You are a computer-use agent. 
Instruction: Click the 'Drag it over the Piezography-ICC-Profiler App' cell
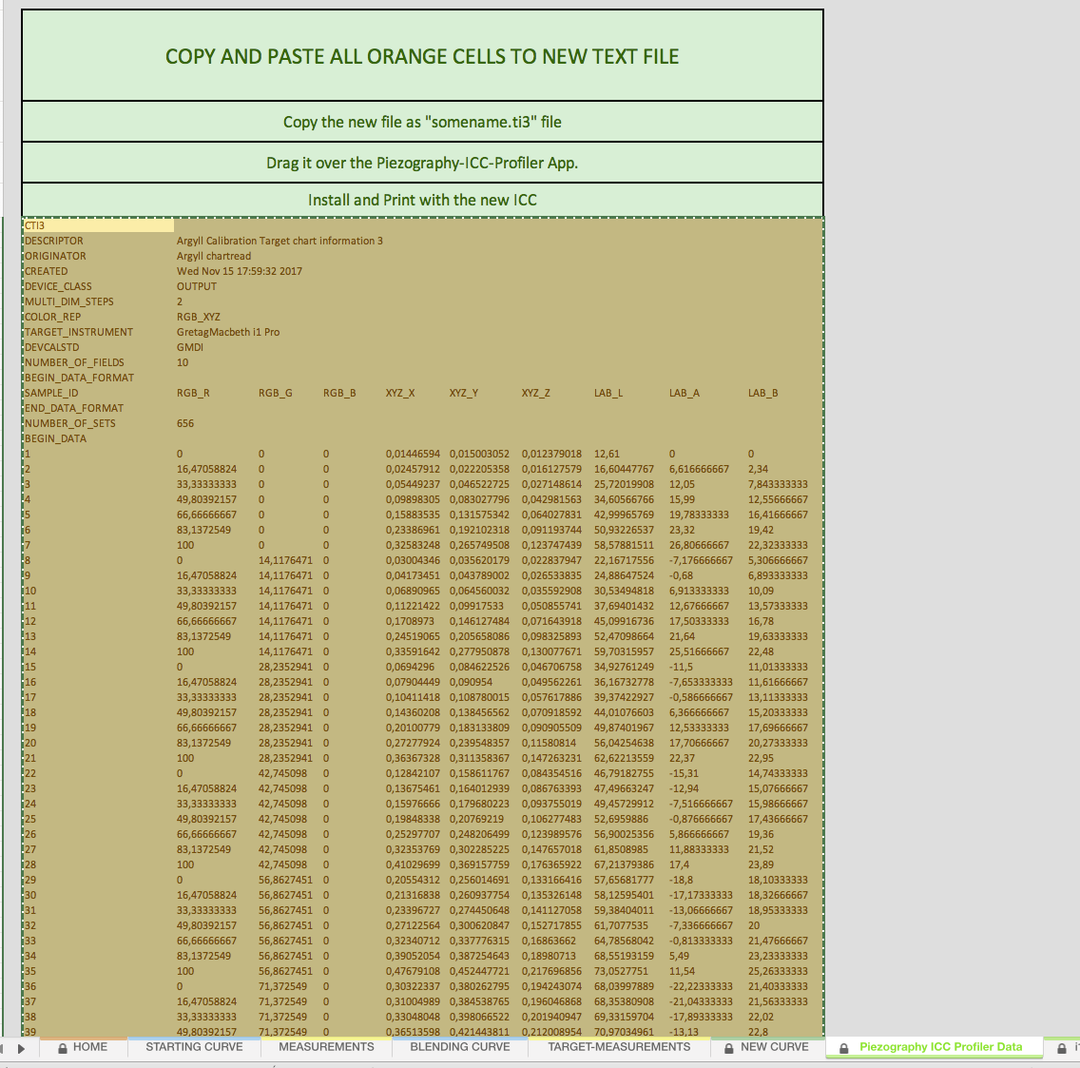422,163
